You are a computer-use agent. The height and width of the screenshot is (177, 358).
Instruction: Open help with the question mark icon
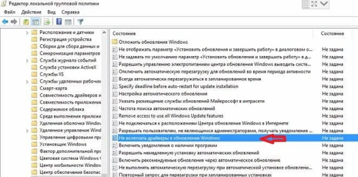coord(59,22)
